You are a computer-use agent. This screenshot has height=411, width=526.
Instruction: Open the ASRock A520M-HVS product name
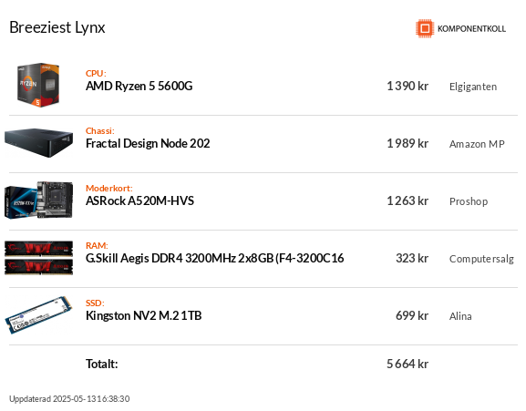[139, 200]
